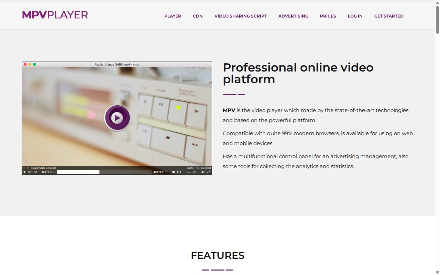This screenshot has width=440, height=275.
Task: Click the audio track 1/1 icon
Action: [177, 172]
